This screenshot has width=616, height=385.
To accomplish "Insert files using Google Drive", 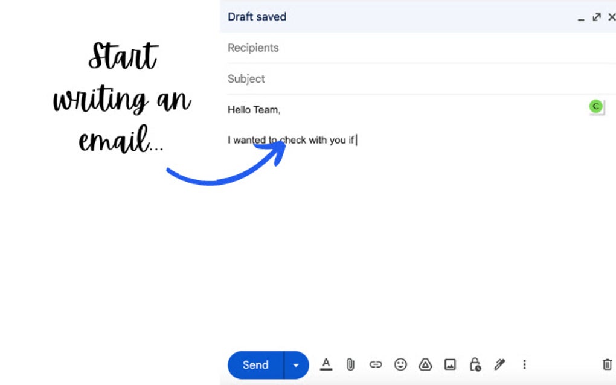I will 425,364.
